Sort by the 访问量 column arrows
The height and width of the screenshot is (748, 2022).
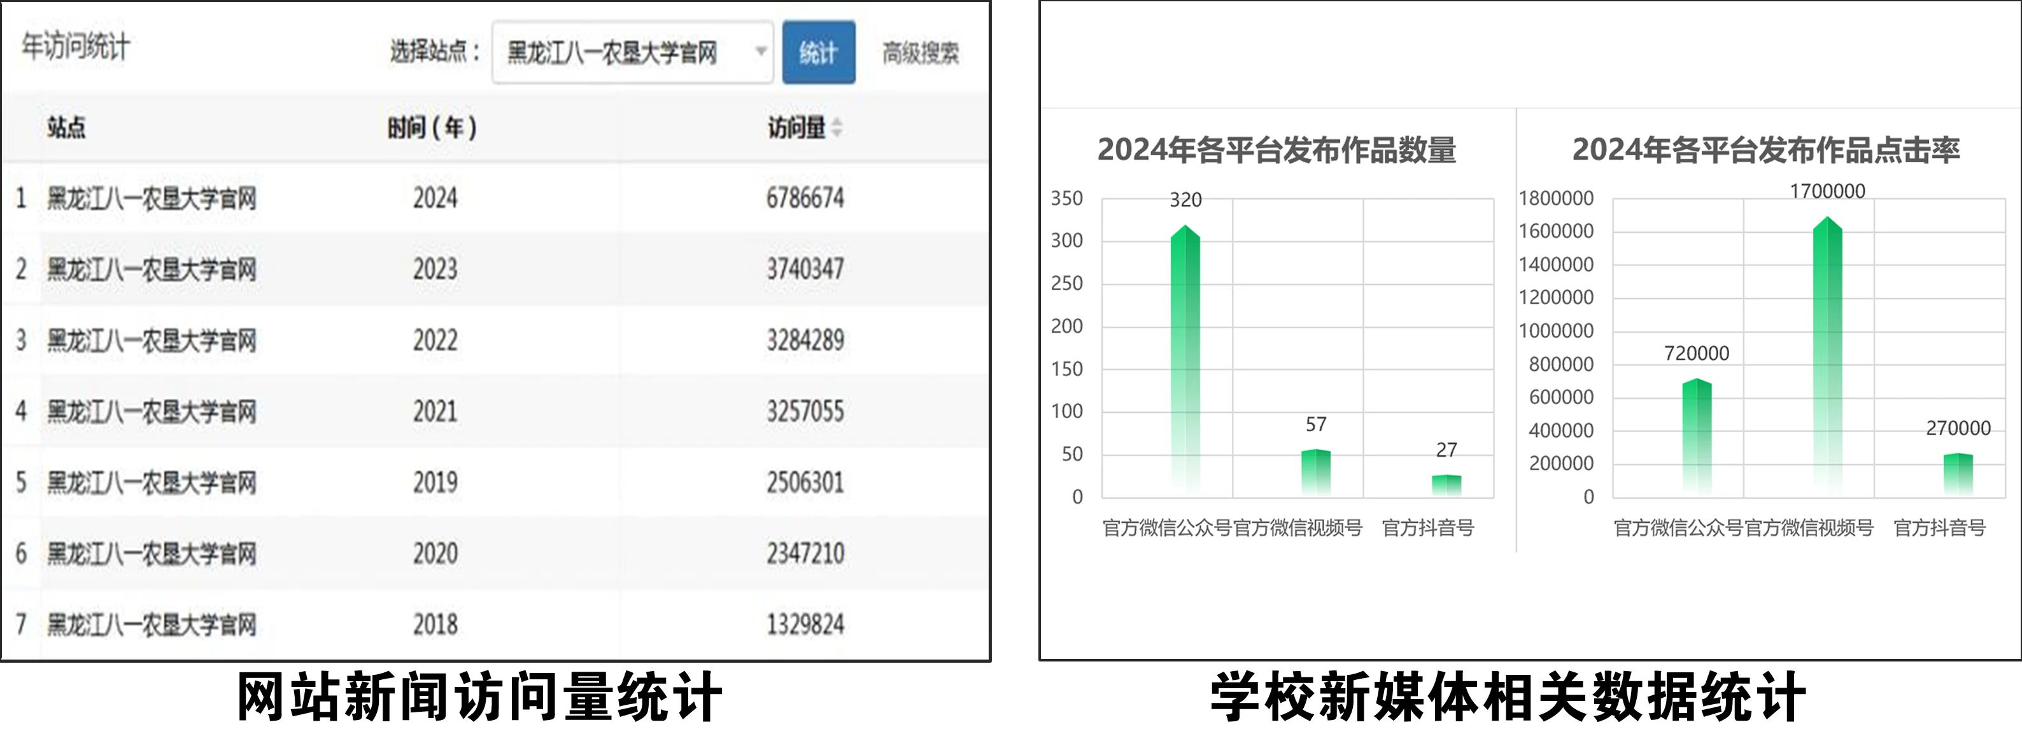coord(837,127)
